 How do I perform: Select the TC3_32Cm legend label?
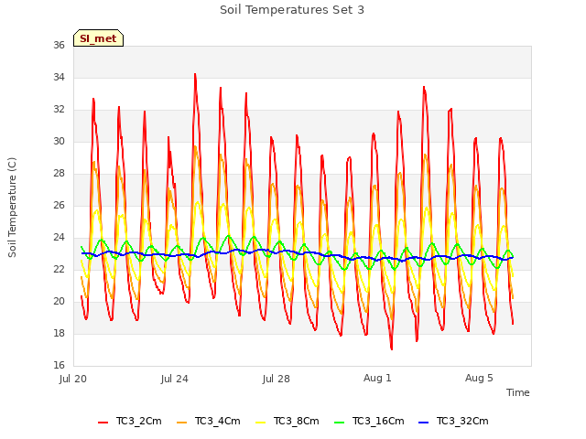point(462,421)
